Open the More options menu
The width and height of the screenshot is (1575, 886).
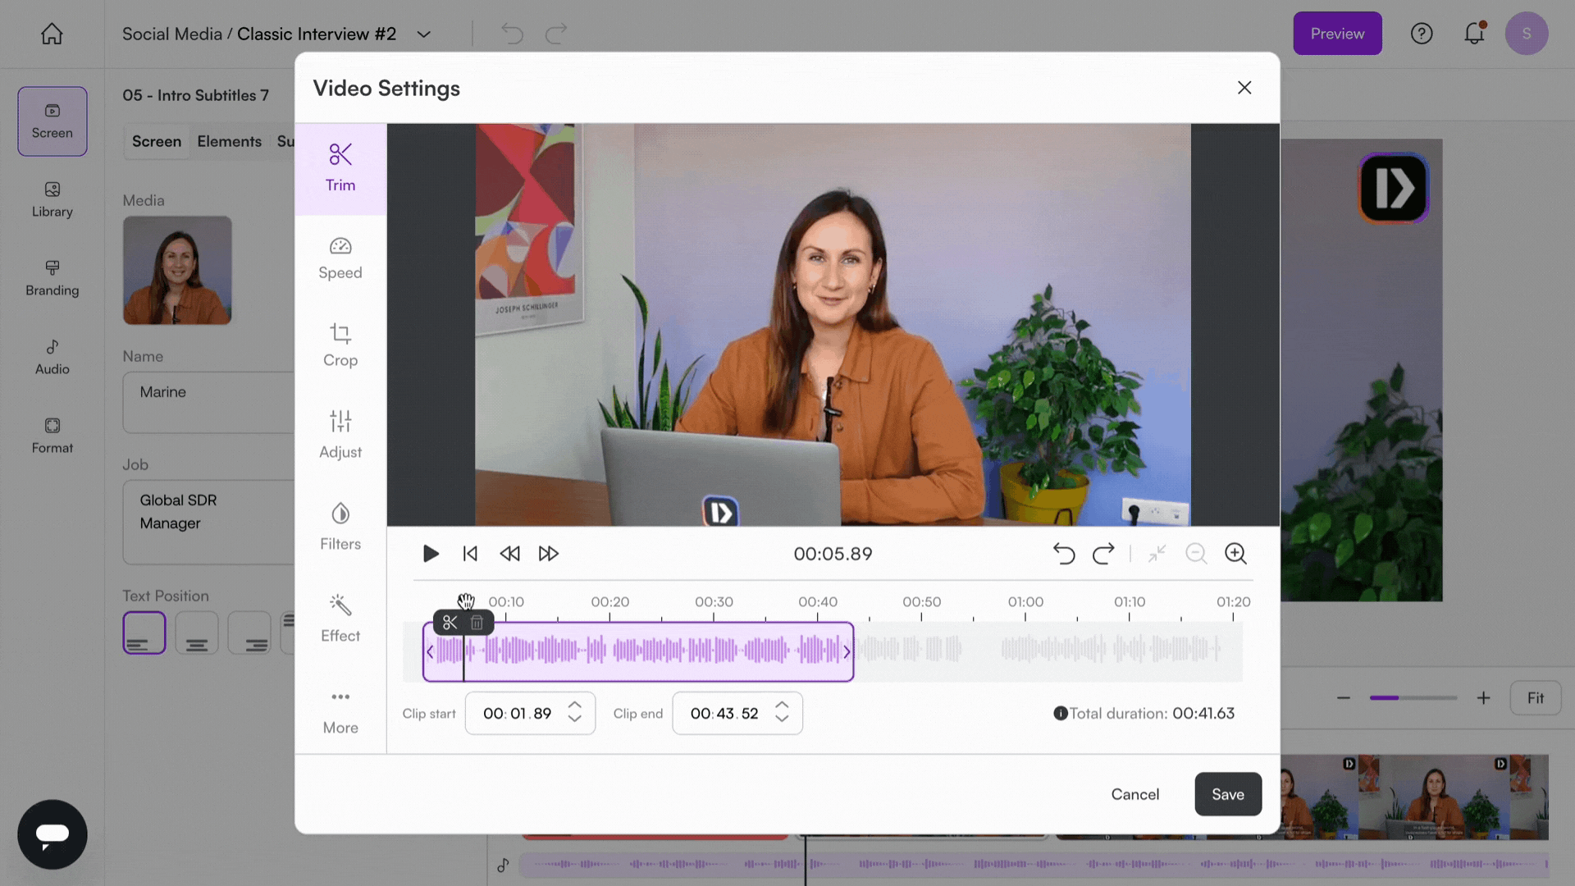click(340, 712)
